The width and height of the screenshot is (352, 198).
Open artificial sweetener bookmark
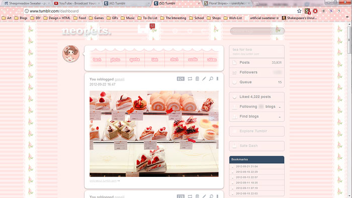[262, 18]
